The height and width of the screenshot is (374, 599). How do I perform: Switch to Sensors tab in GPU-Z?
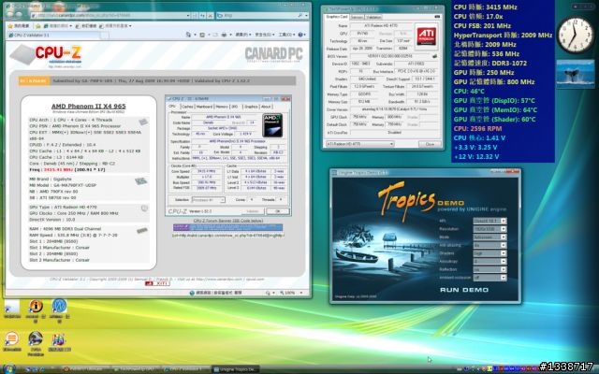[x=357, y=17]
